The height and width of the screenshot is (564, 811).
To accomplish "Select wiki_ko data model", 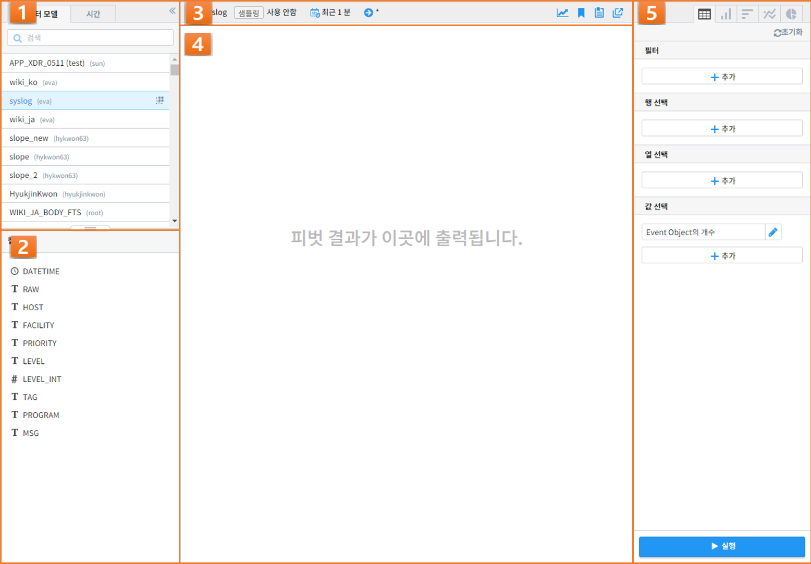I will point(85,82).
